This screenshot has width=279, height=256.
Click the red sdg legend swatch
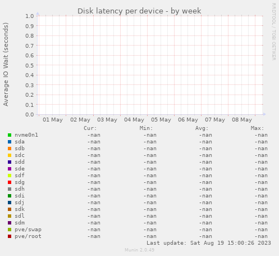click(10, 182)
